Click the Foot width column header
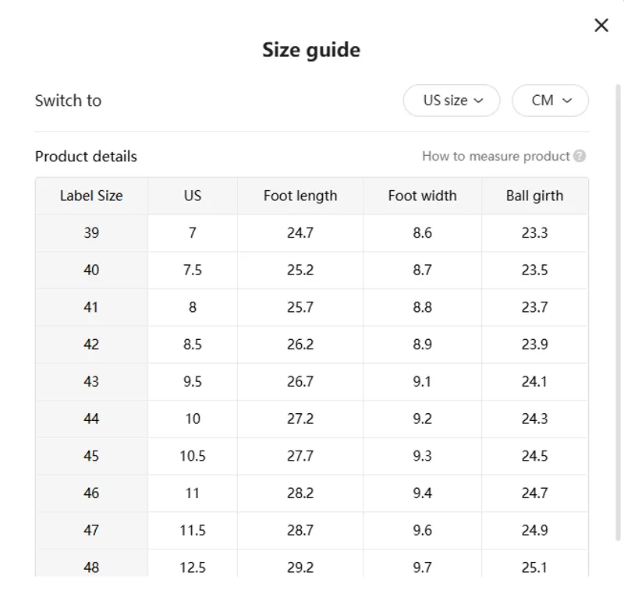This screenshot has width=624, height=608. click(x=422, y=196)
